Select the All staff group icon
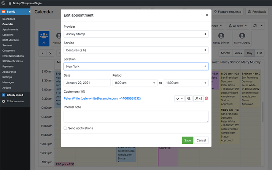 click(44, 38)
